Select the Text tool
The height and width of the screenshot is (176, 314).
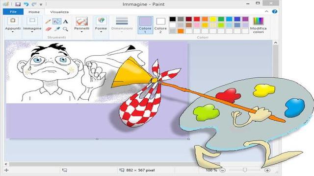click(x=65, y=22)
